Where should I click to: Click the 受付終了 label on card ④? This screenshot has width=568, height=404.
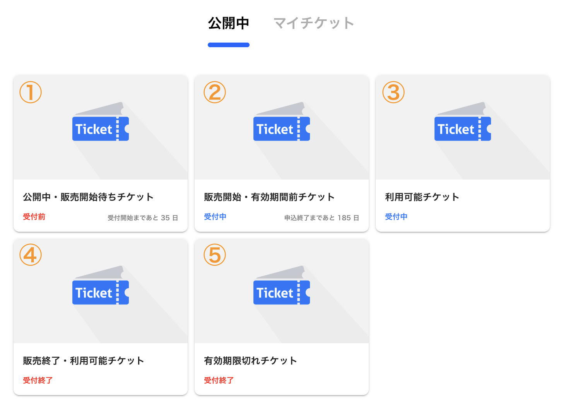(38, 380)
